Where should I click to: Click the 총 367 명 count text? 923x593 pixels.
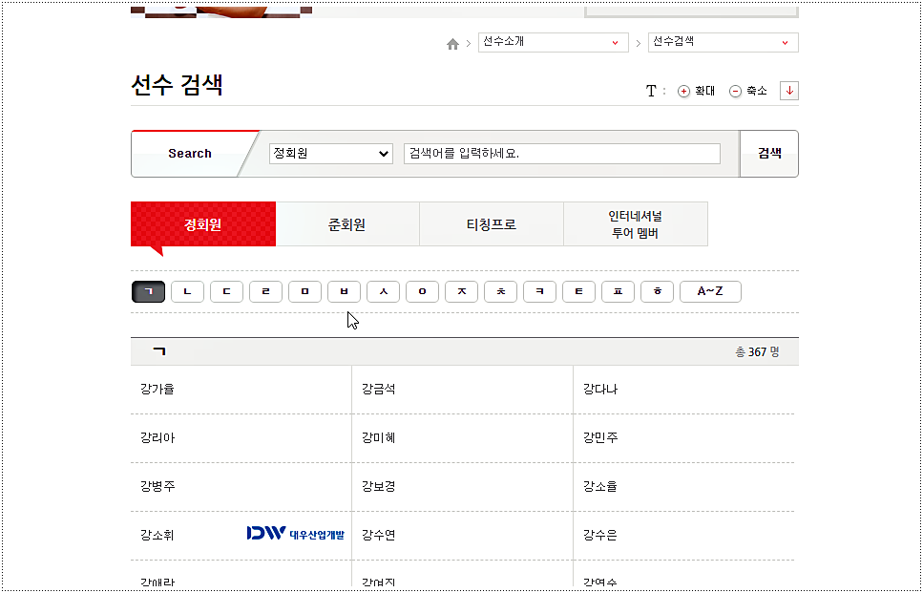(758, 352)
